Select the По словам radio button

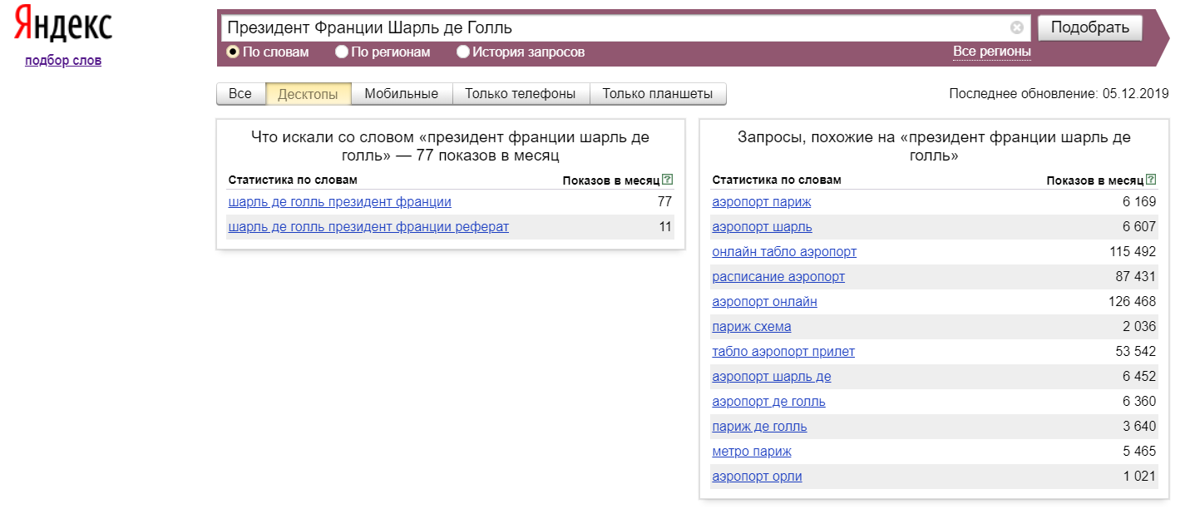(233, 52)
